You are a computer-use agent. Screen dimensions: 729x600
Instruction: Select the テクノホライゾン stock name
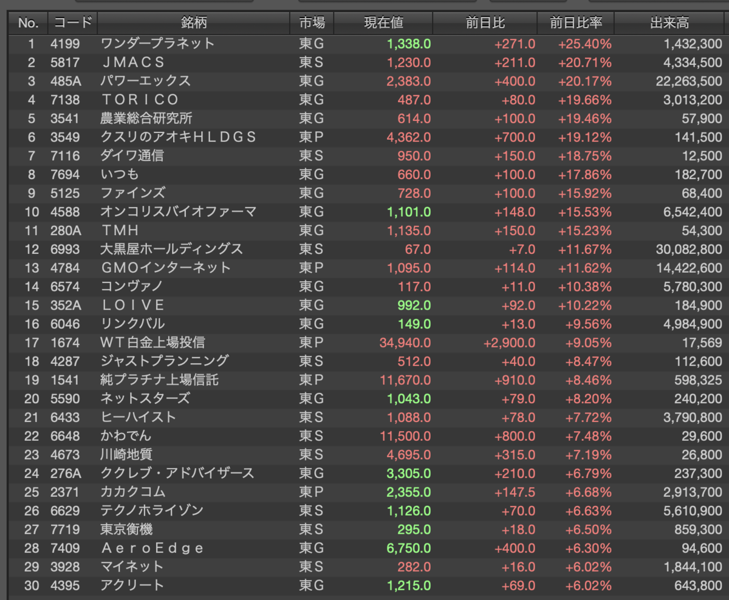coord(152,511)
